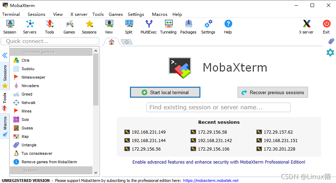
Task: Click Recover previous sessions button
Action: click(x=273, y=92)
